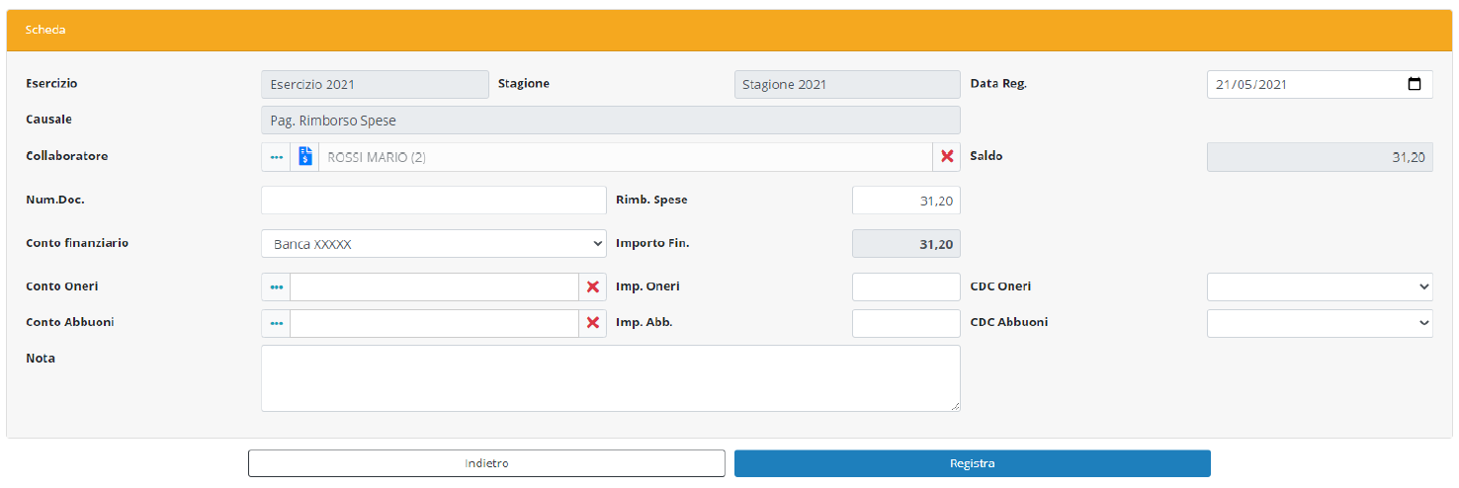Open Conto Abbuoni lookup ellipsis button
The image size is (1459, 488).
[x=276, y=323]
